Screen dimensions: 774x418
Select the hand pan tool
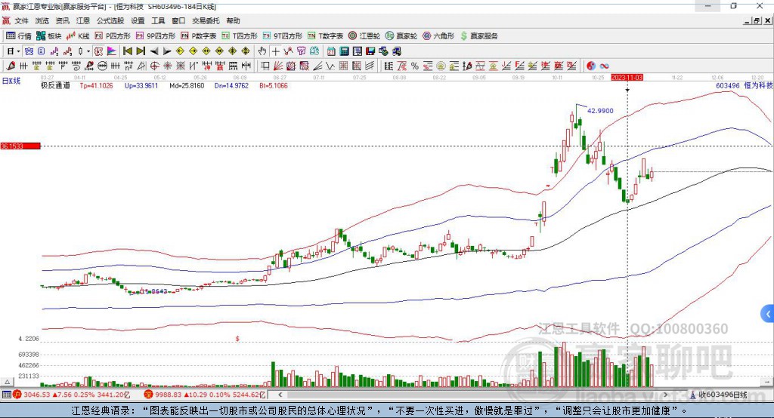(262, 51)
